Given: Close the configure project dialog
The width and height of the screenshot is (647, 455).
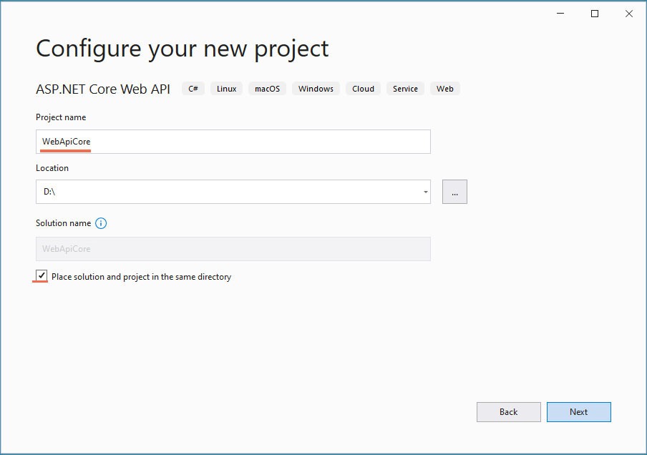Looking at the screenshot, I should [629, 14].
